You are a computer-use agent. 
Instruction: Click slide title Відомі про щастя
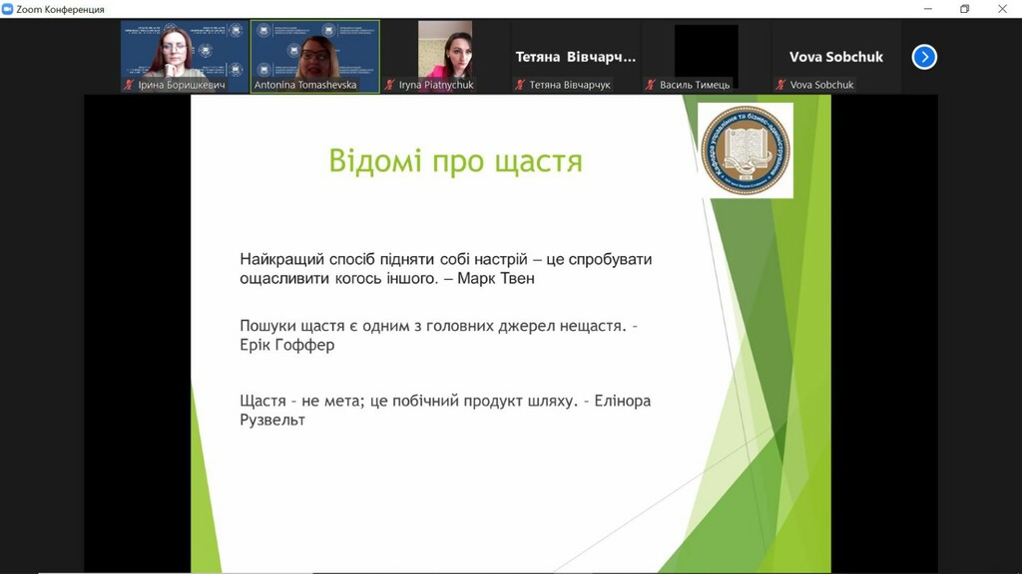point(455,161)
